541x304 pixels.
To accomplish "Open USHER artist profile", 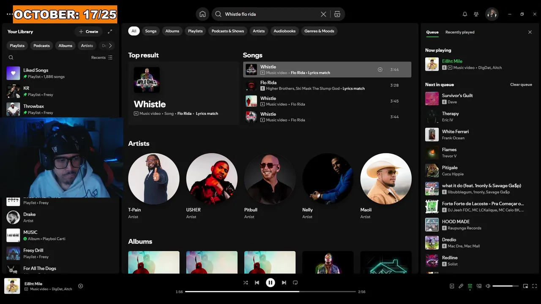I will coord(212,186).
